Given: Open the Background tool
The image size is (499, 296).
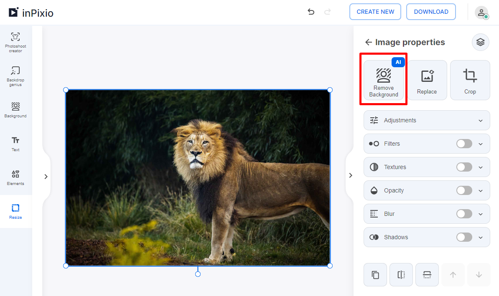Looking at the screenshot, I should point(15,110).
